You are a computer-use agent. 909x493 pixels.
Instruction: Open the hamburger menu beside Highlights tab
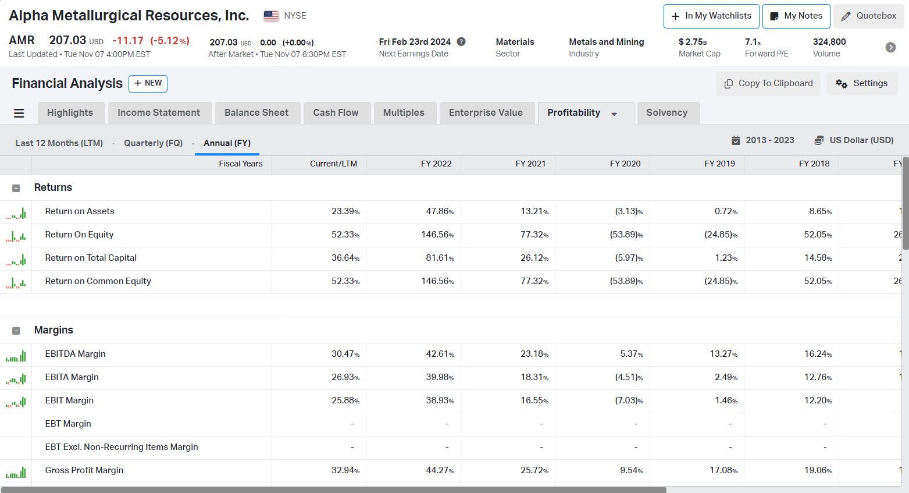pyautogui.click(x=19, y=114)
